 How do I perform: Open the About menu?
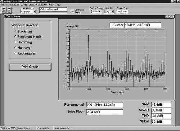pyautogui.click(x=58, y=5)
